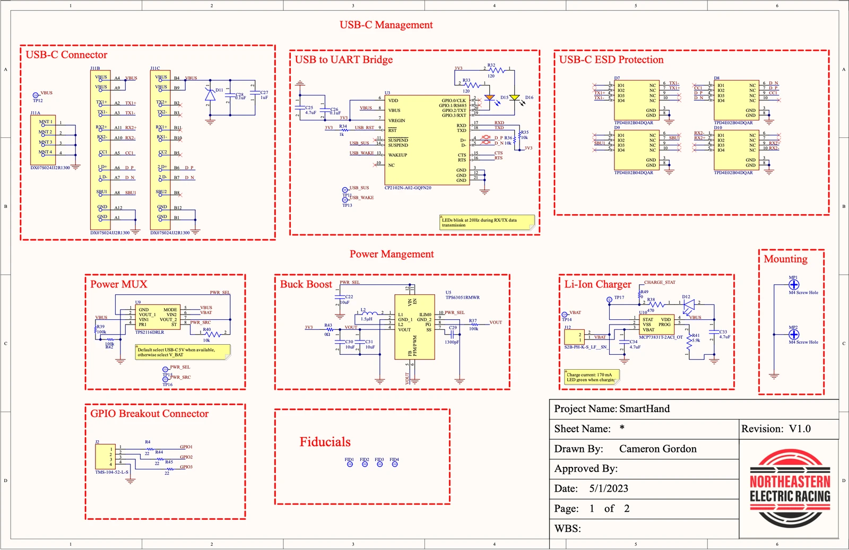Click test point TP14 for VBAT
The image size is (849, 550).
(x=565, y=315)
